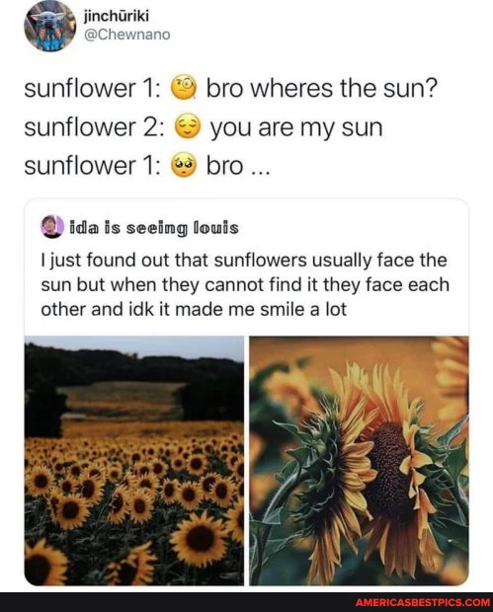Click the relieved smiling face emoji
This screenshot has width=493, height=612.
187,127
